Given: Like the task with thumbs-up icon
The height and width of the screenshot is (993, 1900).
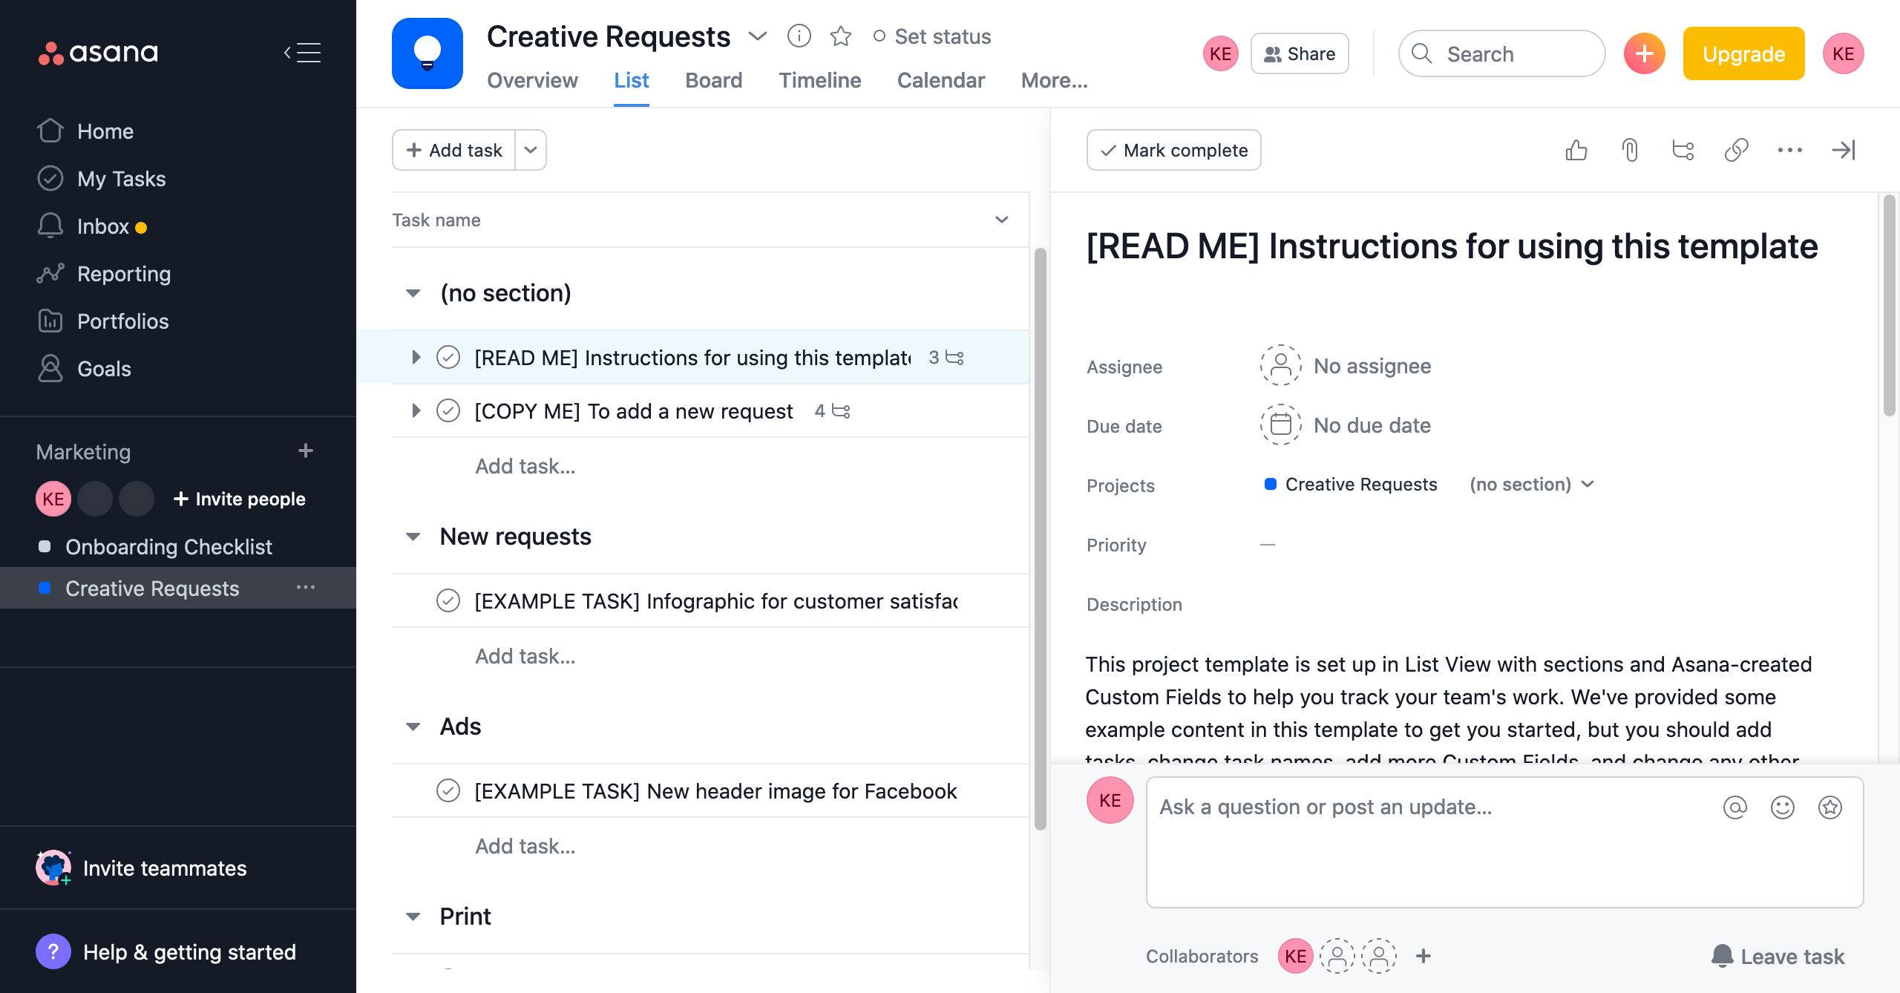Looking at the screenshot, I should 1576,150.
